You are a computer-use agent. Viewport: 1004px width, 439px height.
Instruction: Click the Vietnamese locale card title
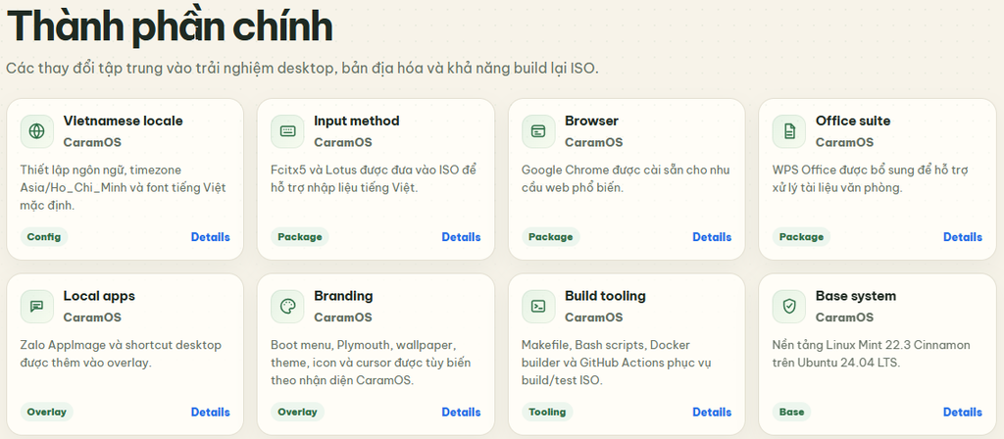click(123, 121)
